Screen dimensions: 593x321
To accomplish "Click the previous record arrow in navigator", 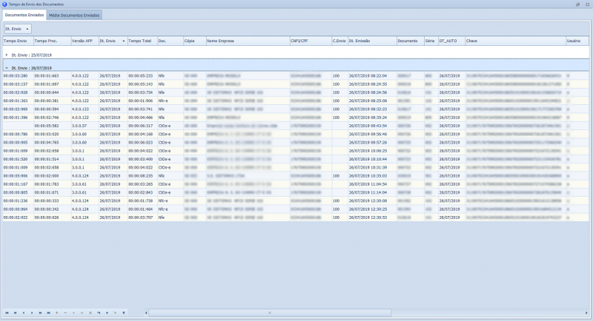I will click(x=24, y=313).
